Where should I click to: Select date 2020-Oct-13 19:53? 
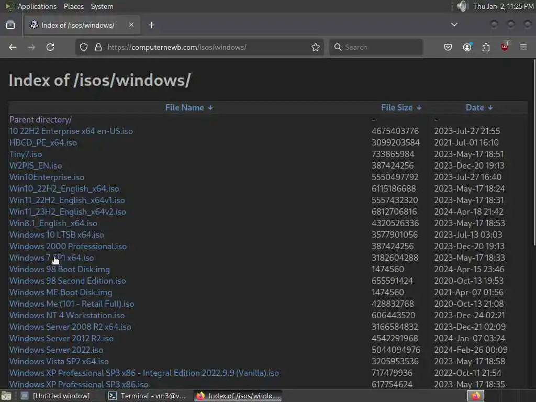[468, 281]
